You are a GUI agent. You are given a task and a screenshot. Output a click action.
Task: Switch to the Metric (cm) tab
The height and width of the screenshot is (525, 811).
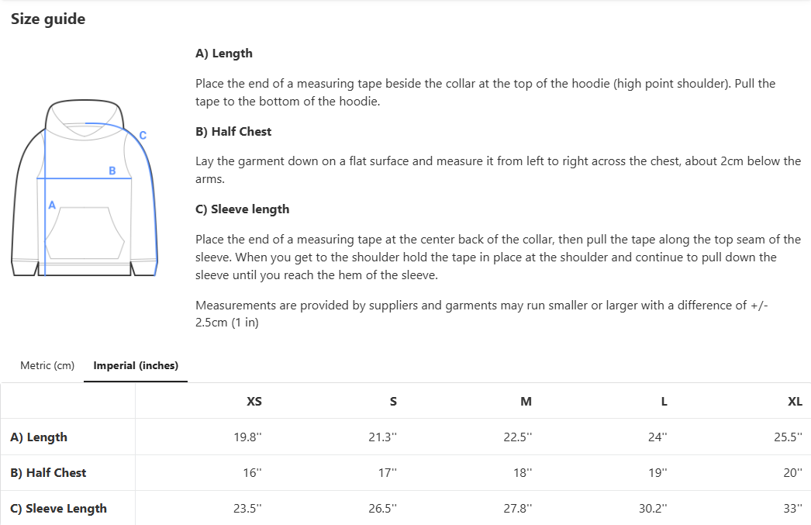pyautogui.click(x=47, y=366)
